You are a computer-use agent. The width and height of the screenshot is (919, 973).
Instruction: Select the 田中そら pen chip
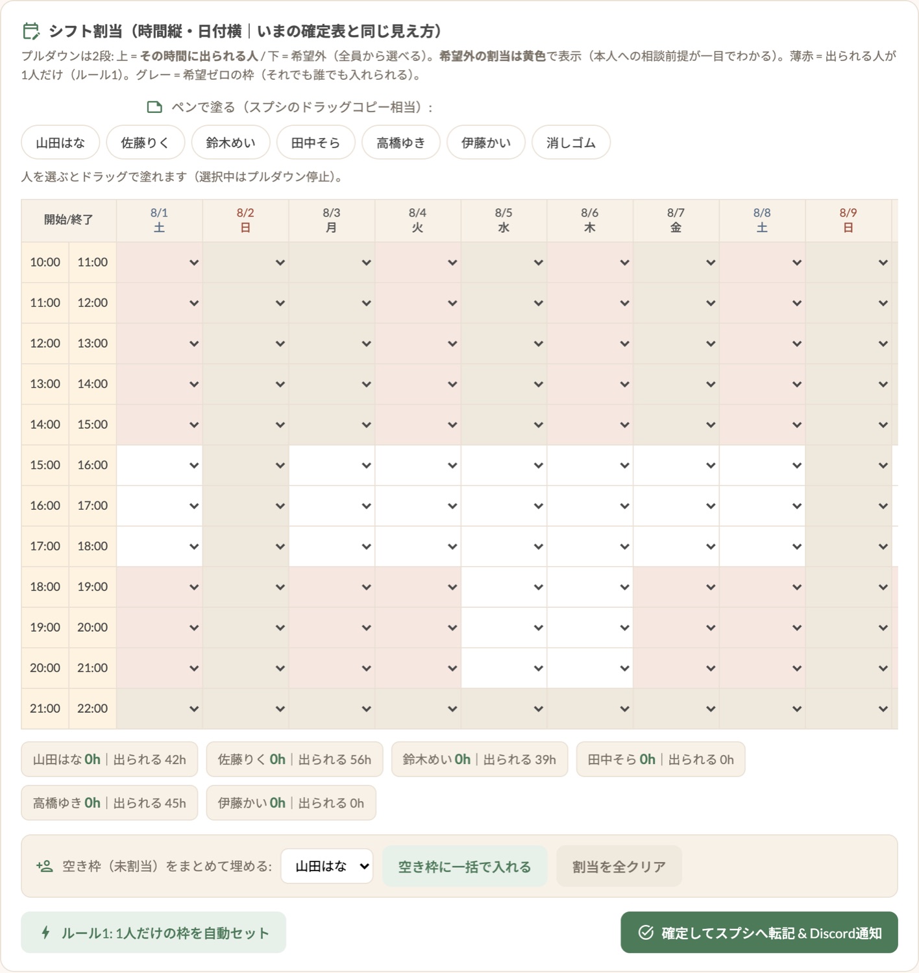point(315,143)
